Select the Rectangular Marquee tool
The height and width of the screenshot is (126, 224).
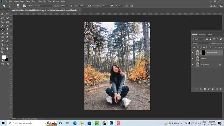click(x=7, y=14)
